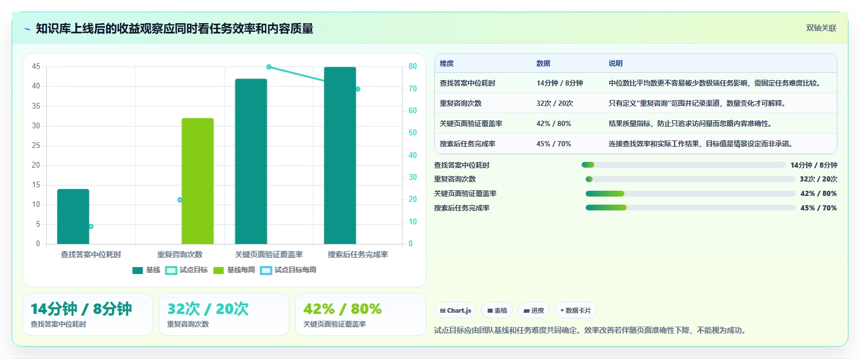Click the lime green 基线每周 legend swatch
Screen dimensions: 860x359
(x=218, y=270)
